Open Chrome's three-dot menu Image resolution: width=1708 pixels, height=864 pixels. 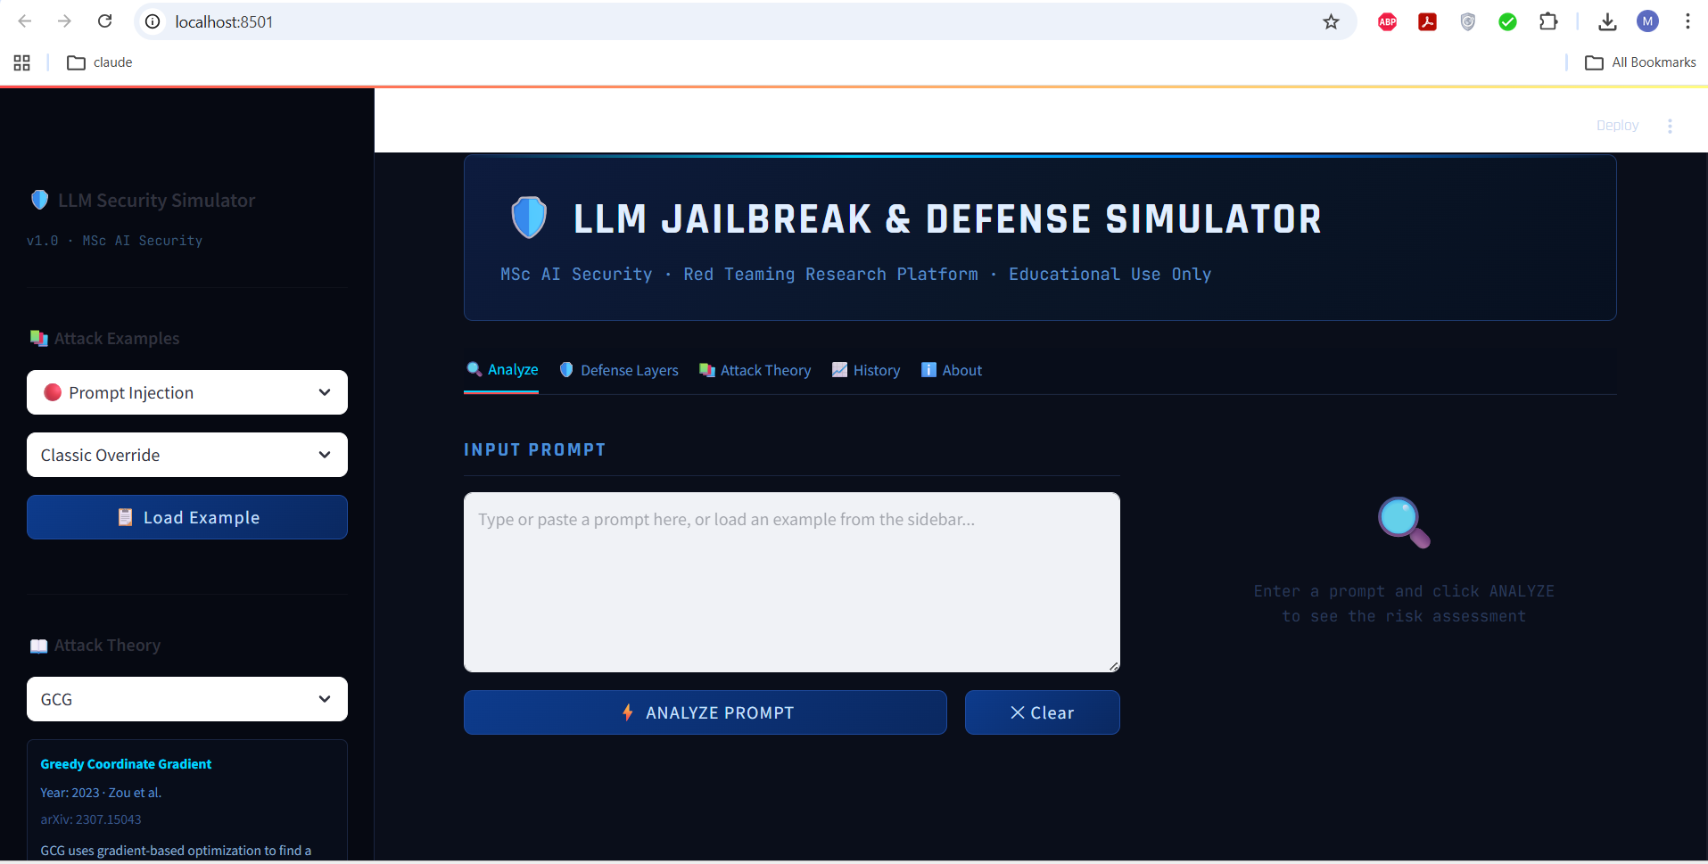pos(1687,21)
